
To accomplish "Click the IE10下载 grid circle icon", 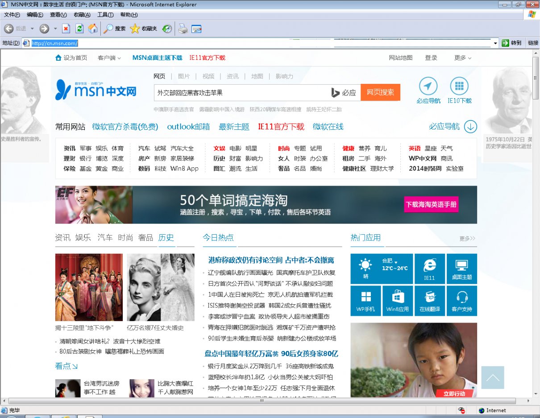I will (459, 86).
